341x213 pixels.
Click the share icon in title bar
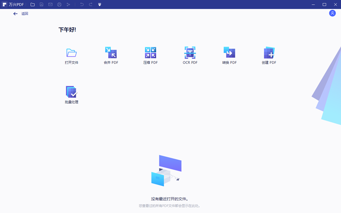68,4
